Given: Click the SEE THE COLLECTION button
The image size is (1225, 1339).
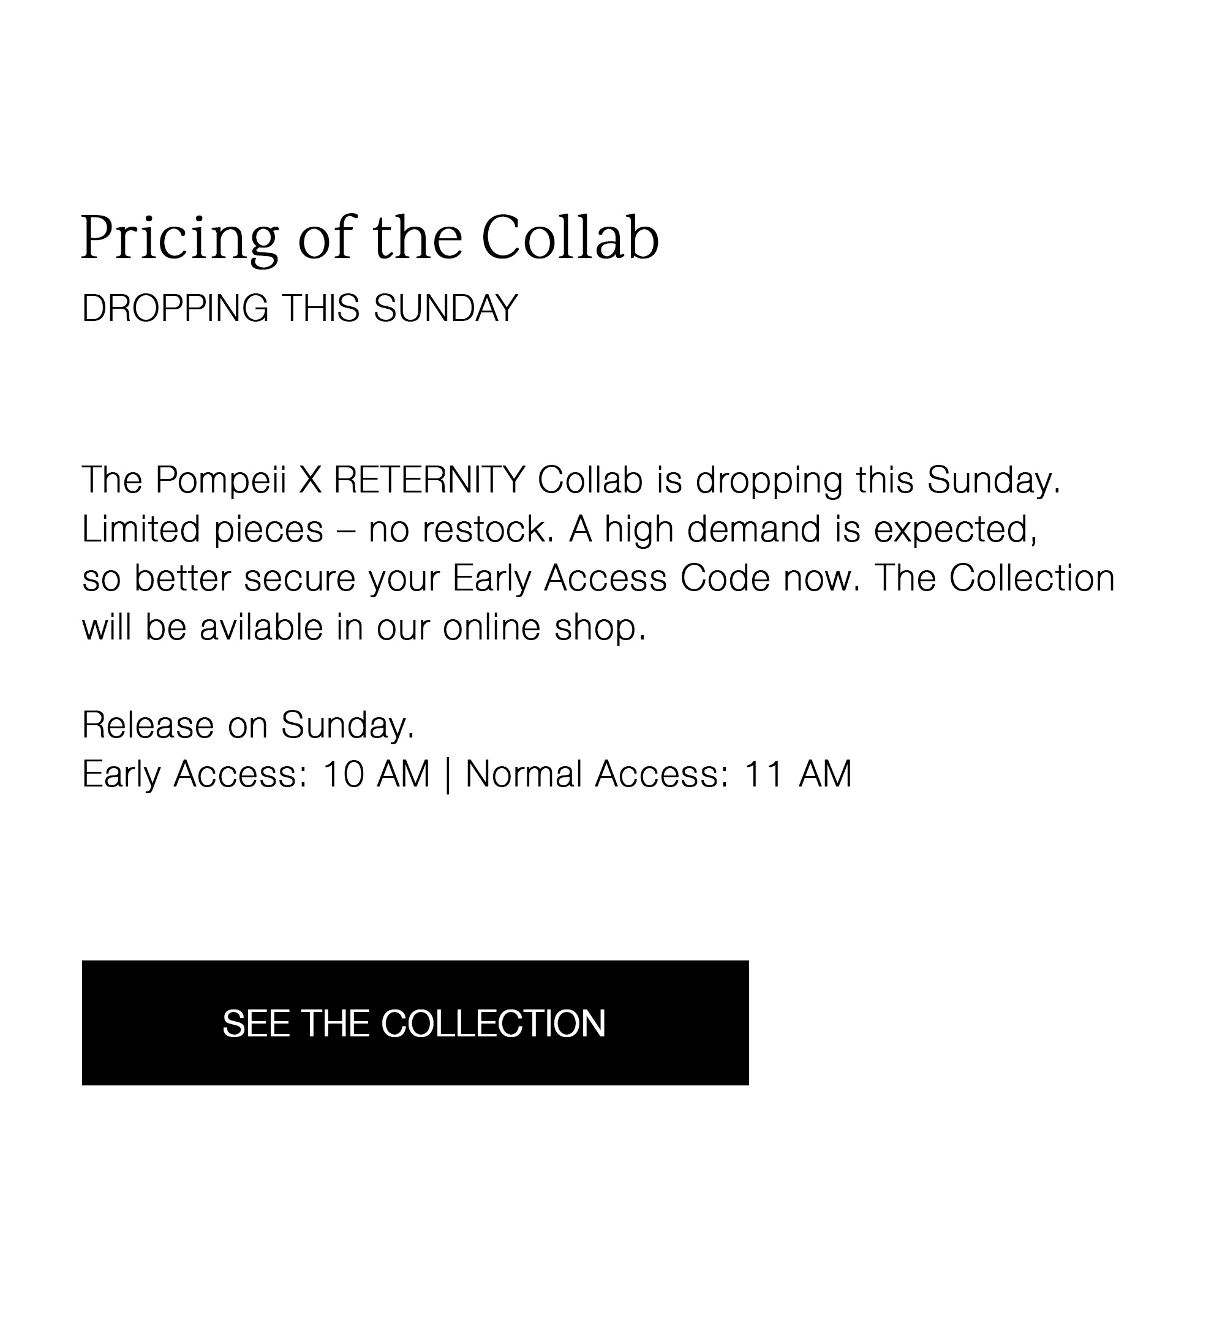Looking at the screenshot, I should [x=415, y=1023].
